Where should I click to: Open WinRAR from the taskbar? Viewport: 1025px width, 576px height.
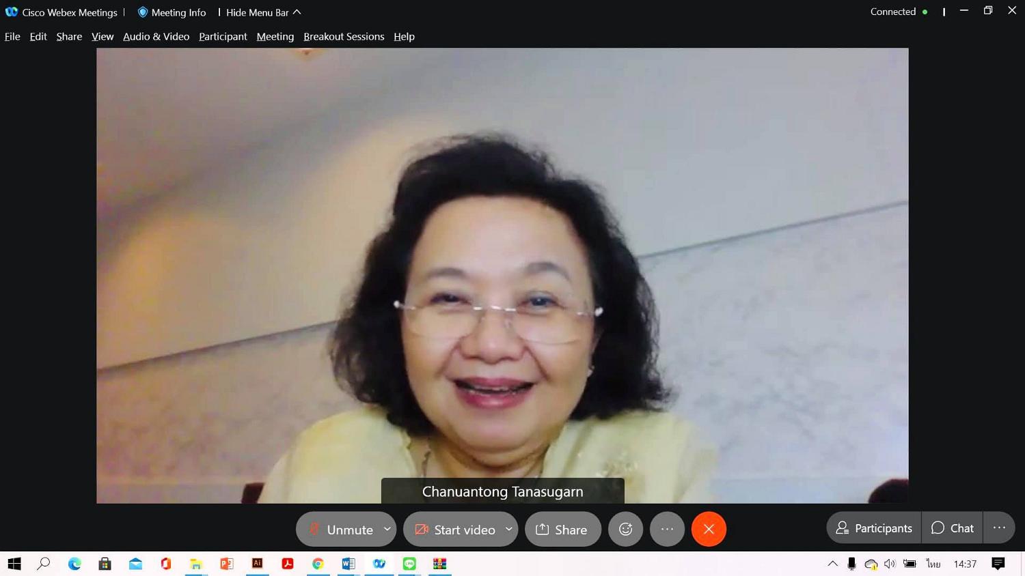[x=439, y=564]
